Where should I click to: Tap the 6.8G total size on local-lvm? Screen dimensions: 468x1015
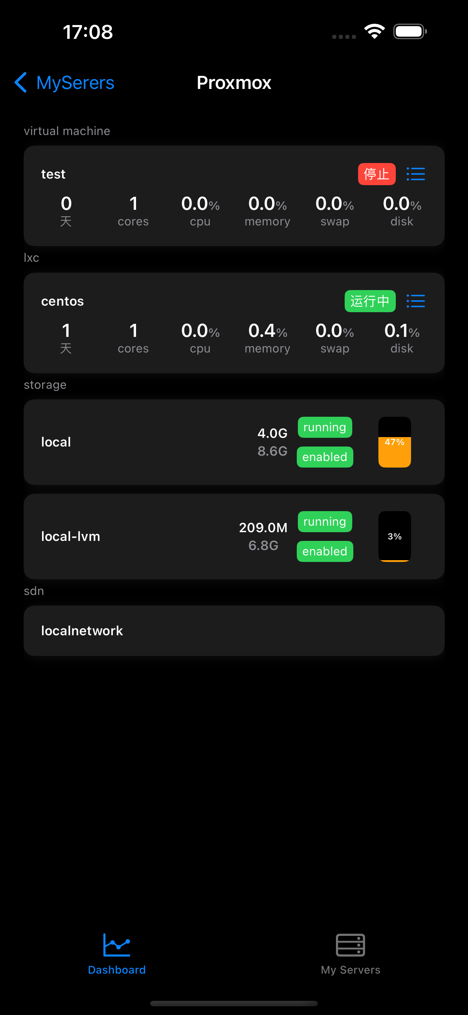point(263,546)
